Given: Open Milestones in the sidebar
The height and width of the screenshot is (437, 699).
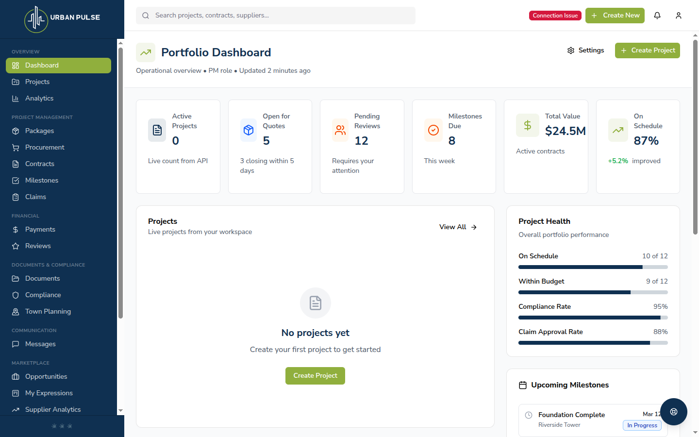Looking at the screenshot, I should tap(58, 181).
